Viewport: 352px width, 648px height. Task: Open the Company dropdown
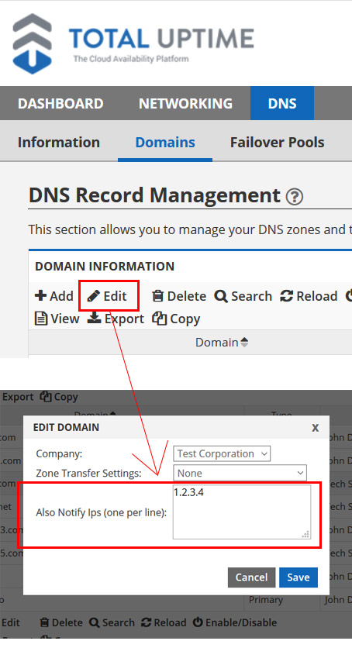pos(222,453)
